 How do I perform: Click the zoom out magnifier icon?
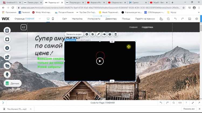pyautogui.click(x=168, y=19)
